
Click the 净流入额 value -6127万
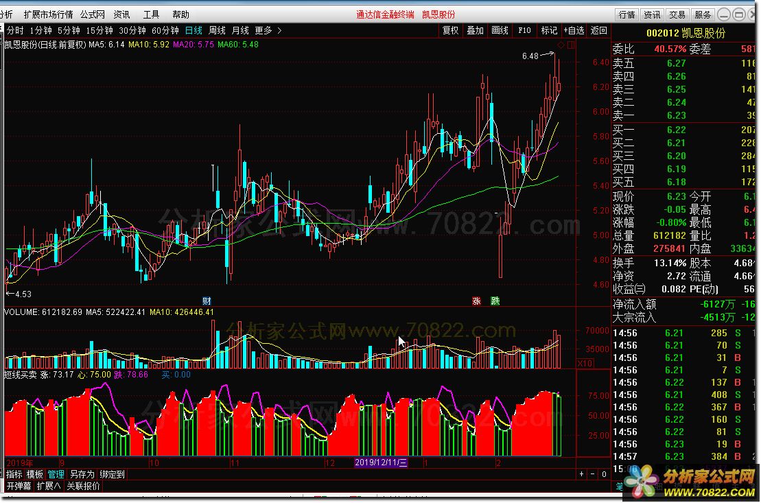click(718, 305)
